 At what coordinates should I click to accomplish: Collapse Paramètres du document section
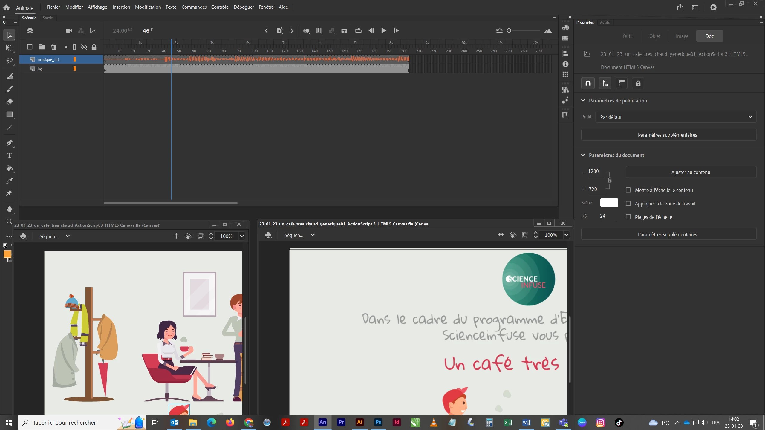pyautogui.click(x=583, y=155)
